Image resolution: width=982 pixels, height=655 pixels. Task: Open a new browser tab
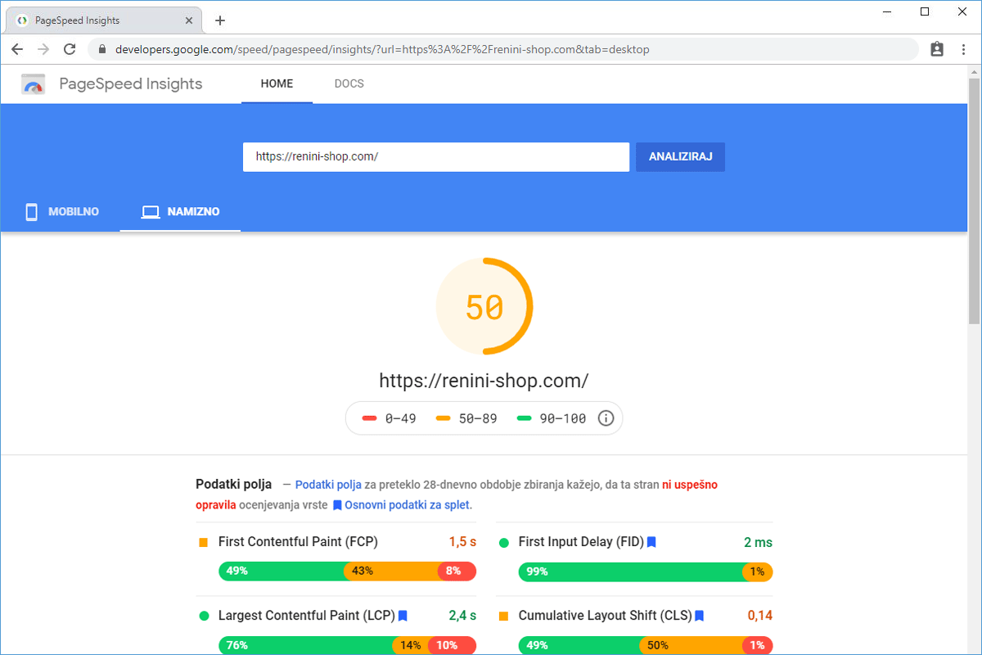220,20
